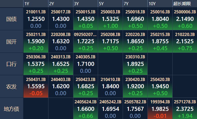
Task: Open bond 240403.IB with yield 1.6200
Action: pos(61,86)
